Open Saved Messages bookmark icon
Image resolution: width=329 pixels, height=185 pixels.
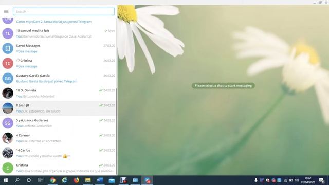coord(8,48)
